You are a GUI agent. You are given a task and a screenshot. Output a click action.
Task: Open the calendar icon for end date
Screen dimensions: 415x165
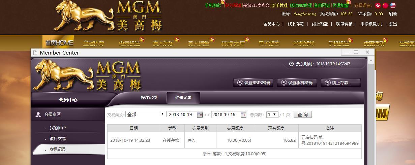[243, 115]
